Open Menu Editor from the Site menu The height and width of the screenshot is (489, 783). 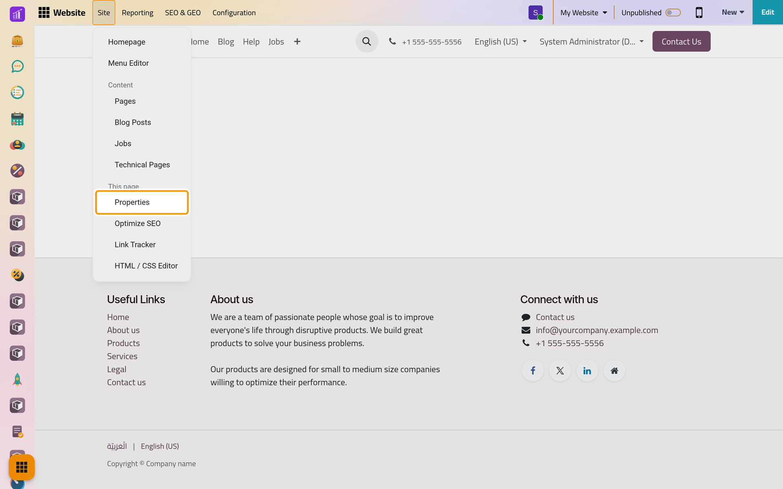[142, 63]
